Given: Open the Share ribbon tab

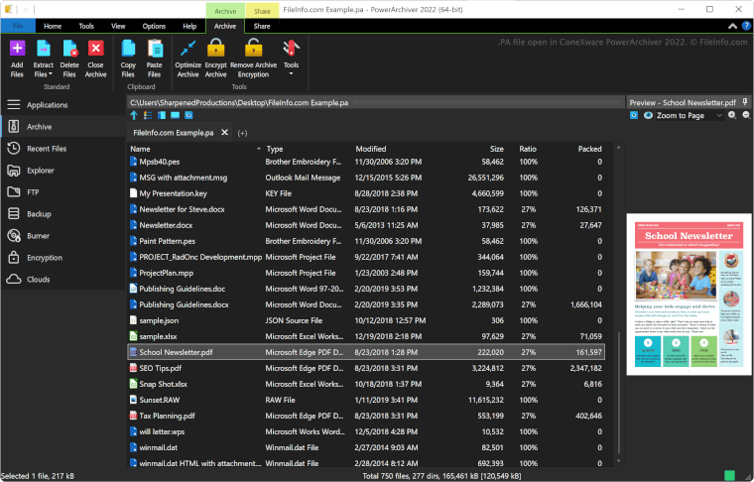Looking at the screenshot, I should tap(262, 25).
